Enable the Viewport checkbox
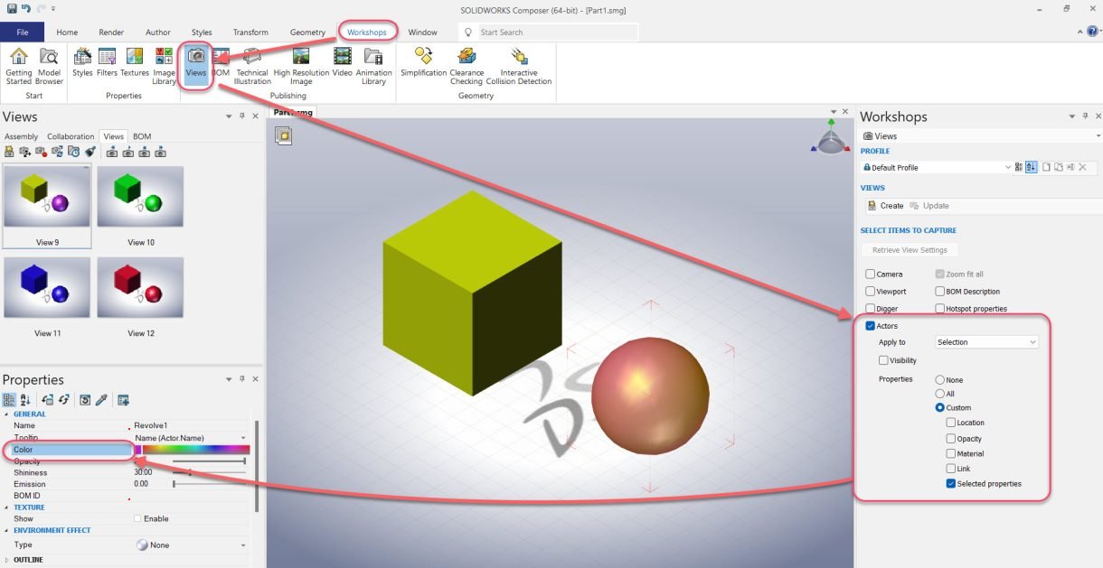Viewport: 1103px width, 568px height. [x=870, y=291]
